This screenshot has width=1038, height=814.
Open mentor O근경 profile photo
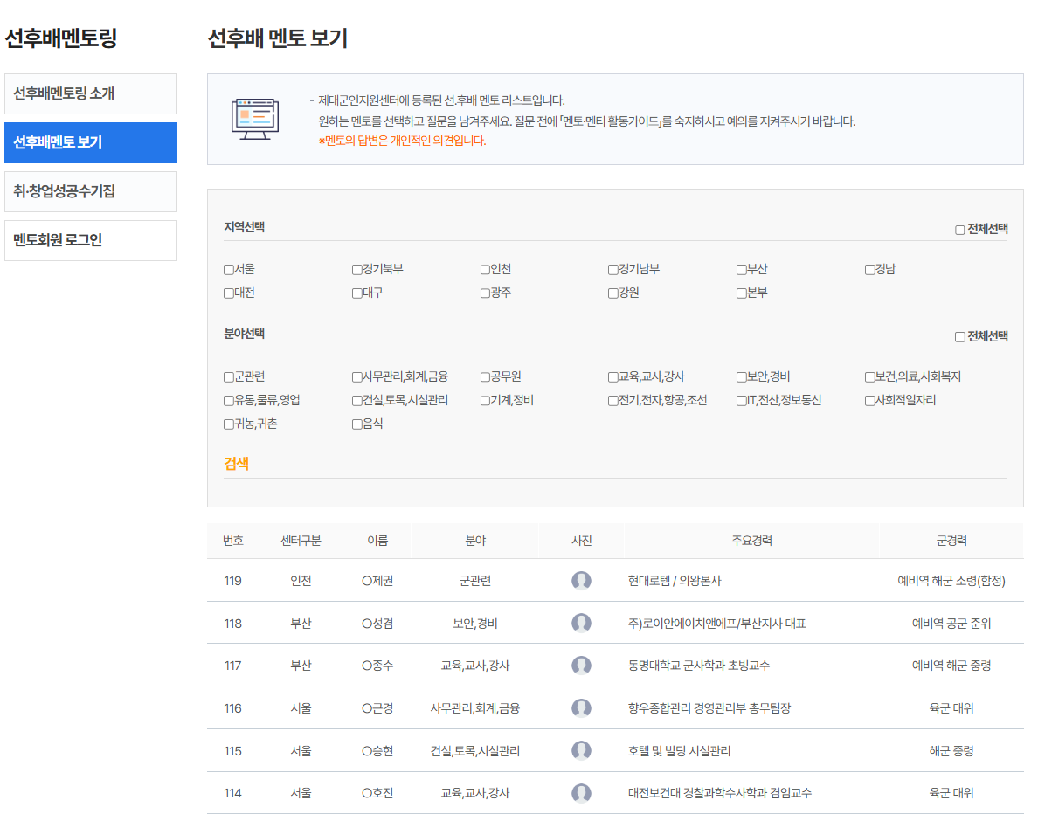(581, 708)
